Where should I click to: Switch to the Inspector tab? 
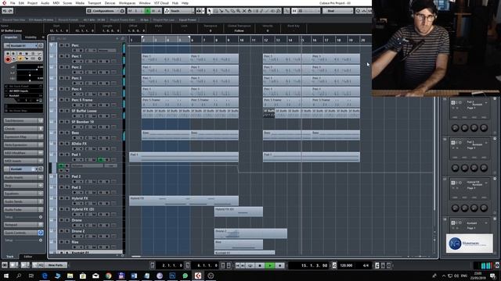(11, 37)
